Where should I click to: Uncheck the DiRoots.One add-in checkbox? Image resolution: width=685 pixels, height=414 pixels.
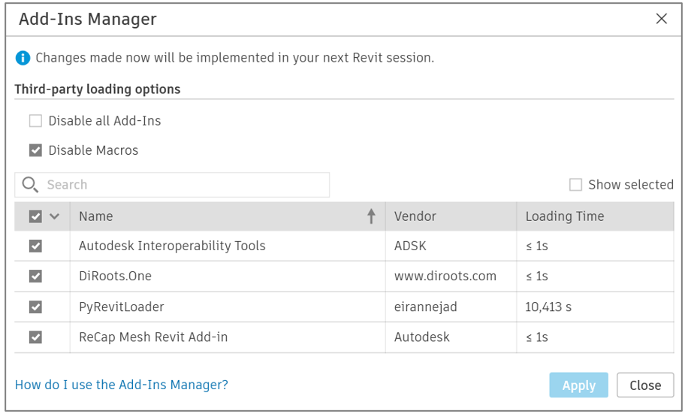coord(35,277)
